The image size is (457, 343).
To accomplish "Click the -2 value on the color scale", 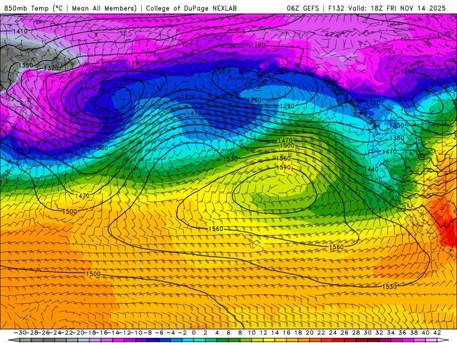I will click(x=182, y=333).
